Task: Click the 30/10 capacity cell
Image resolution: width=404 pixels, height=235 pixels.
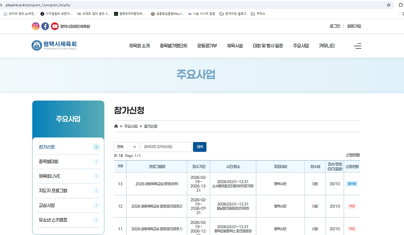Action: point(335,184)
